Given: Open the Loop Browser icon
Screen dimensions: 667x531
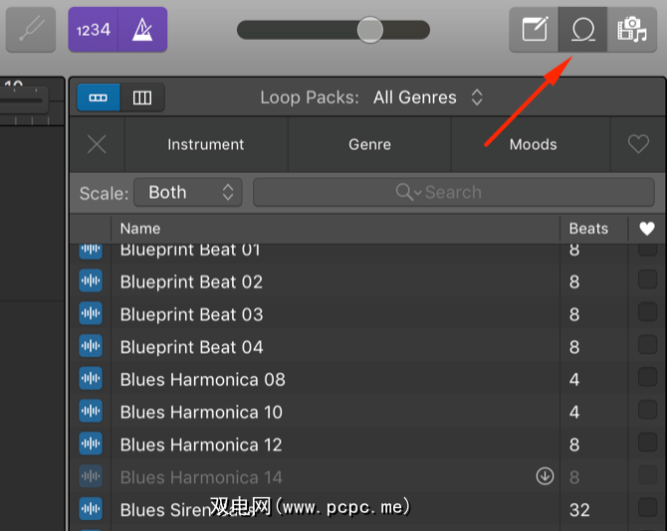Looking at the screenshot, I should pyautogui.click(x=582, y=30).
